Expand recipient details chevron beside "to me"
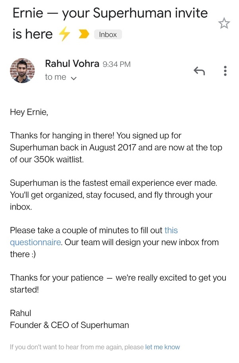 point(73,78)
